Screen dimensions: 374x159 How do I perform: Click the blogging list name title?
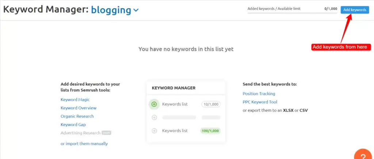pyautogui.click(x=111, y=10)
